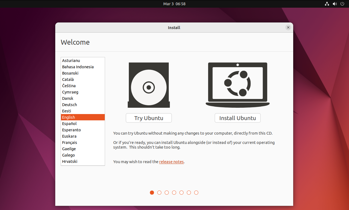
Task: Open the clock showing Mar 3 06:58
Action: click(174, 4)
